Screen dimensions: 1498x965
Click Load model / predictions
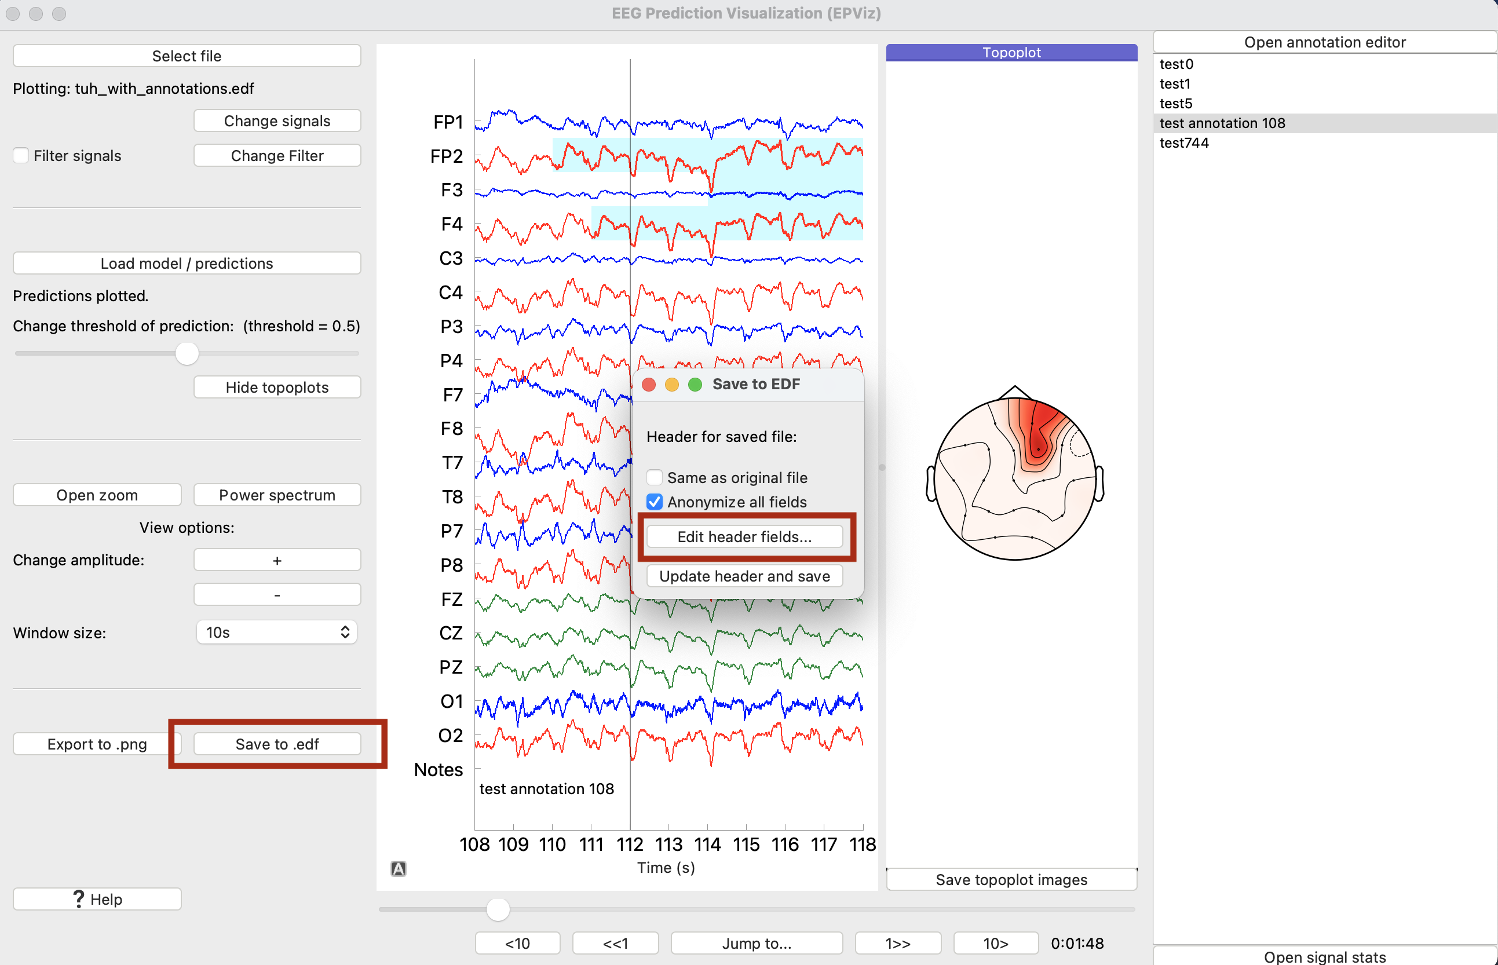tap(187, 263)
